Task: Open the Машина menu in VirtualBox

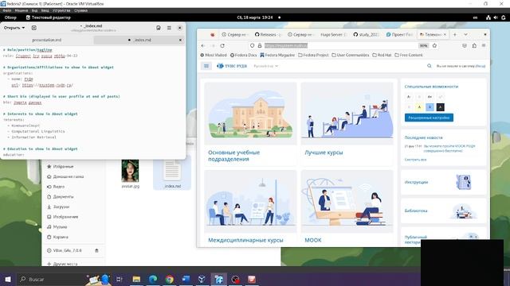Action: (22, 10)
